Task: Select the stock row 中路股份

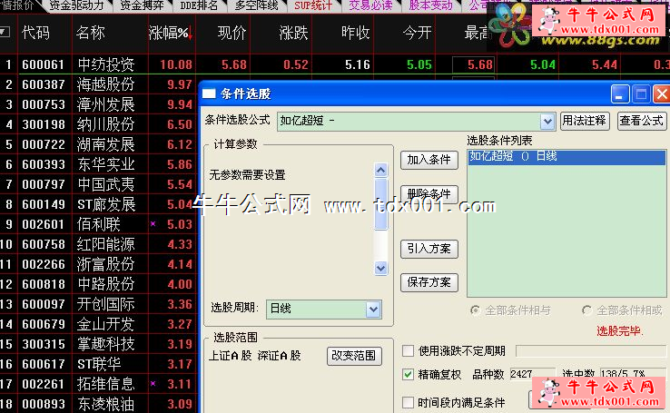Action: (106, 284)
